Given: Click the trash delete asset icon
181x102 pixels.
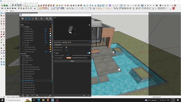Looking at the screenshot, I should click(37, 95).
